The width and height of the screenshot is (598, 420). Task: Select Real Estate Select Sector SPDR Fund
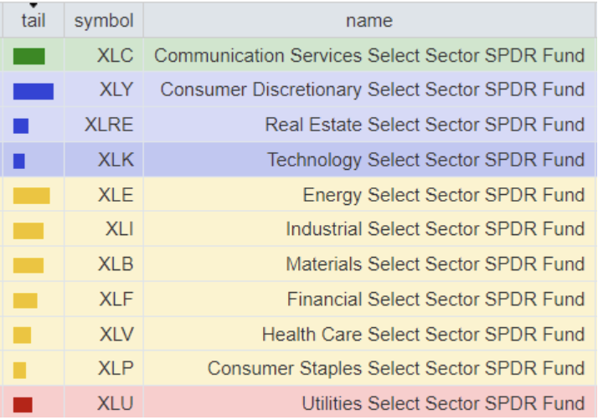425,125
